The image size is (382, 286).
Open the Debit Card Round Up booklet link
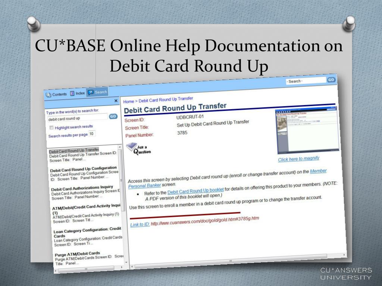[x=195, y=191]
